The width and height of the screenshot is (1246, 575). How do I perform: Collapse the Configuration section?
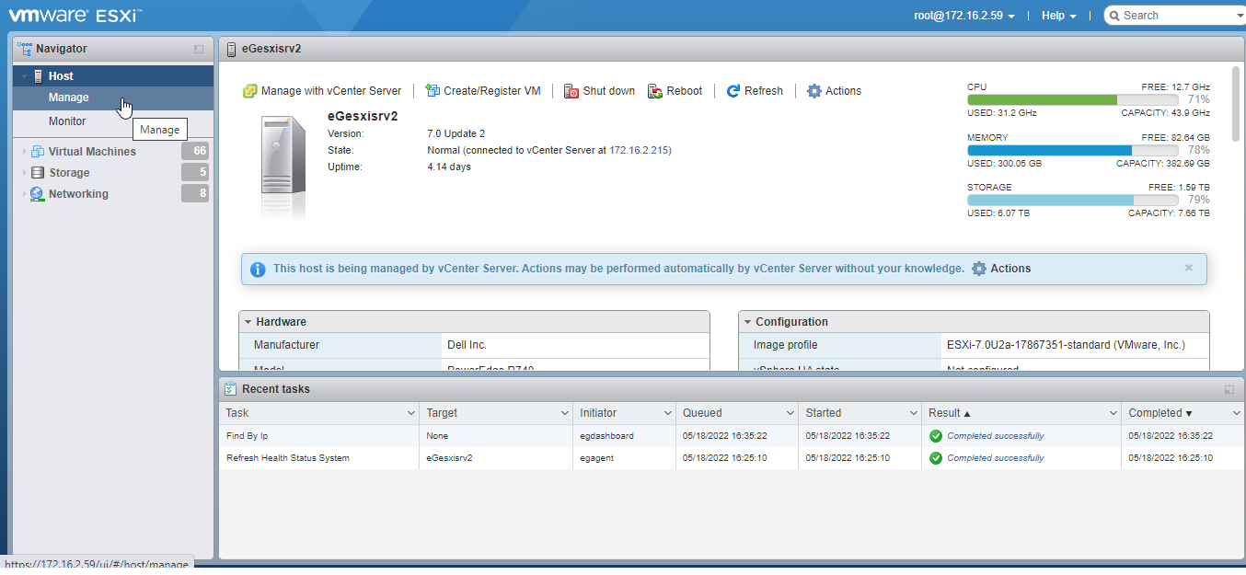click(748, 322)
